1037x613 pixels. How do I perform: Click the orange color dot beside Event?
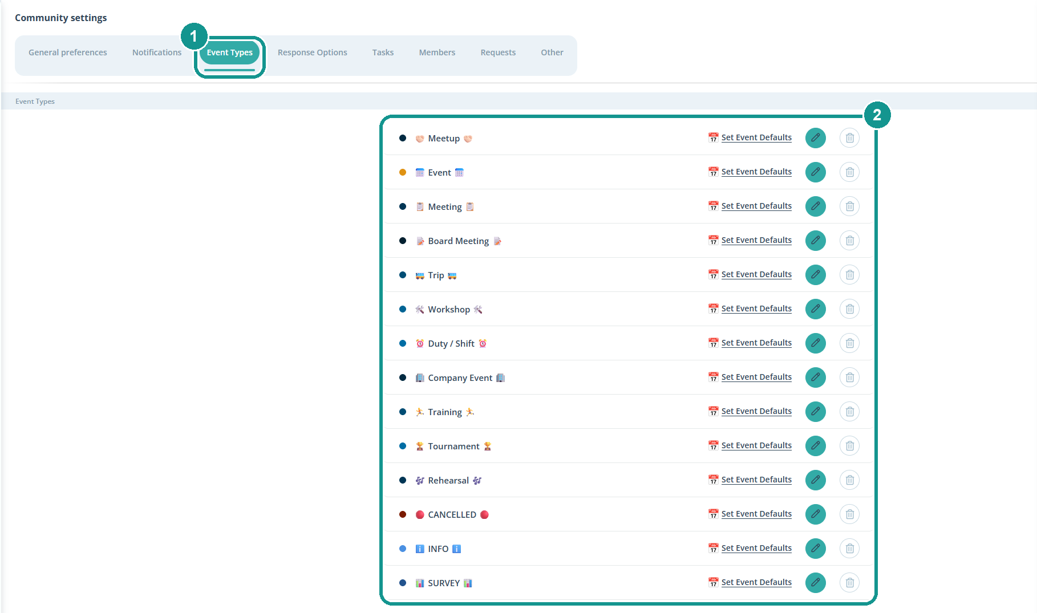pos(403,172)
